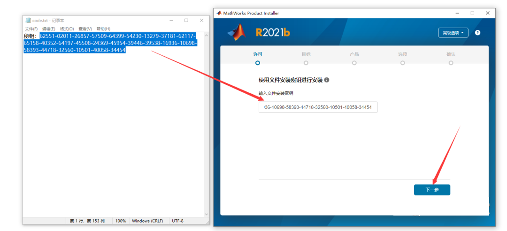Click the MathWorks icon in installer title bar
The width and height of the screenshot is (507, 231).
click(219, 13)
